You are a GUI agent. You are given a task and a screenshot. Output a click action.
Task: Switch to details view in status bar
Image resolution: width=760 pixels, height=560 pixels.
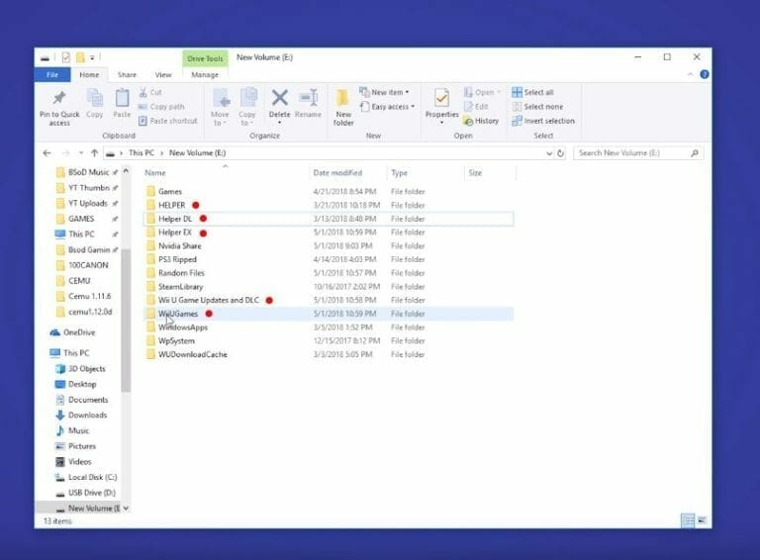click(x=688, y=520)
